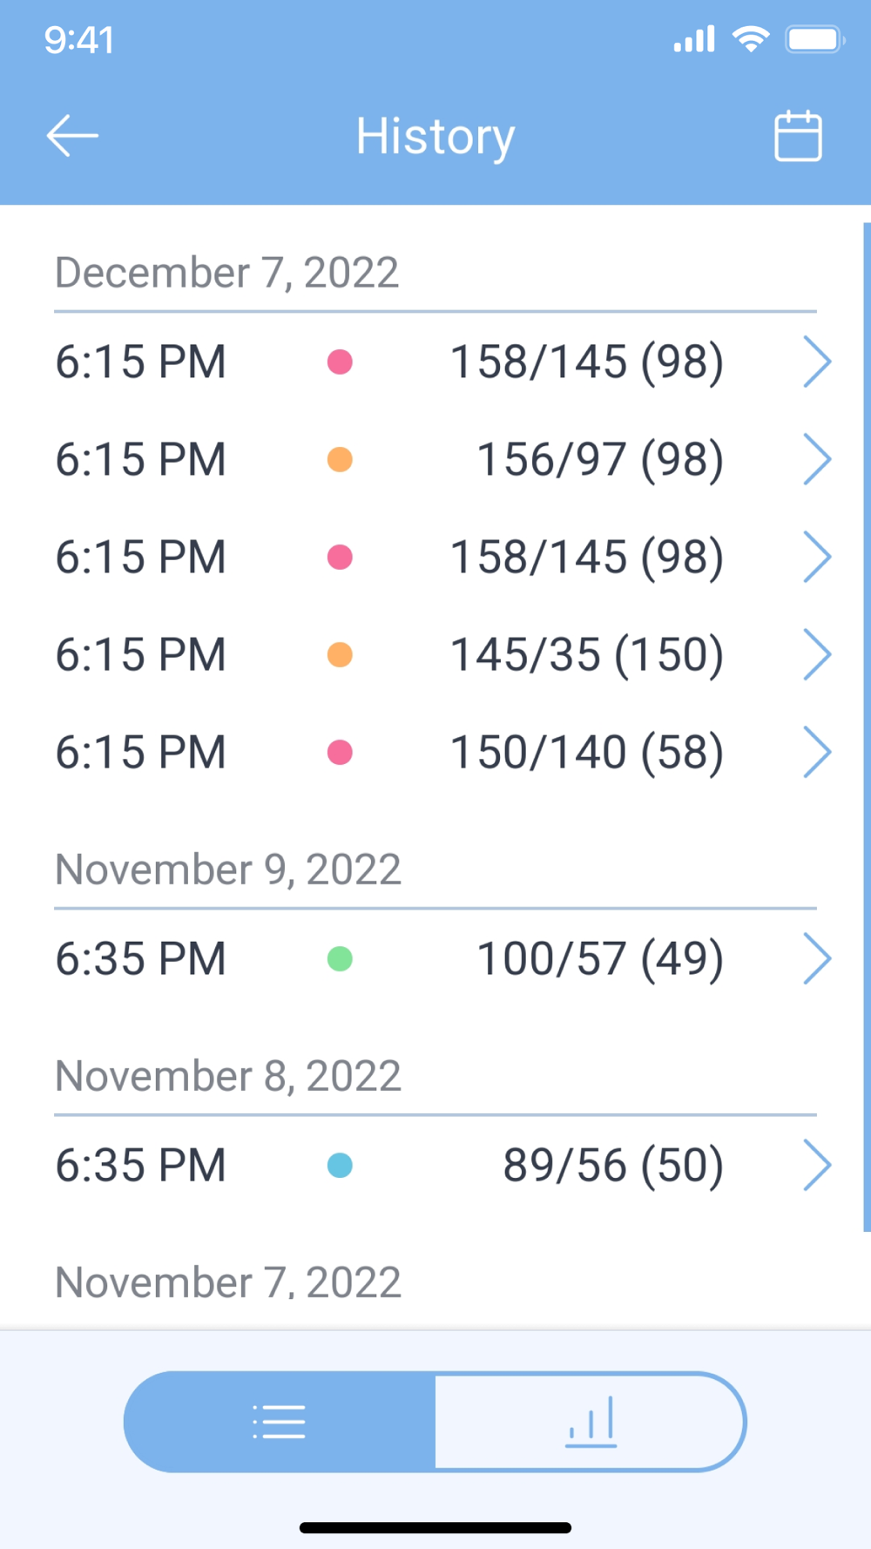Click green status dot on November 9
The height and width of the screenshot is (1549, 871).
[340, 959]
